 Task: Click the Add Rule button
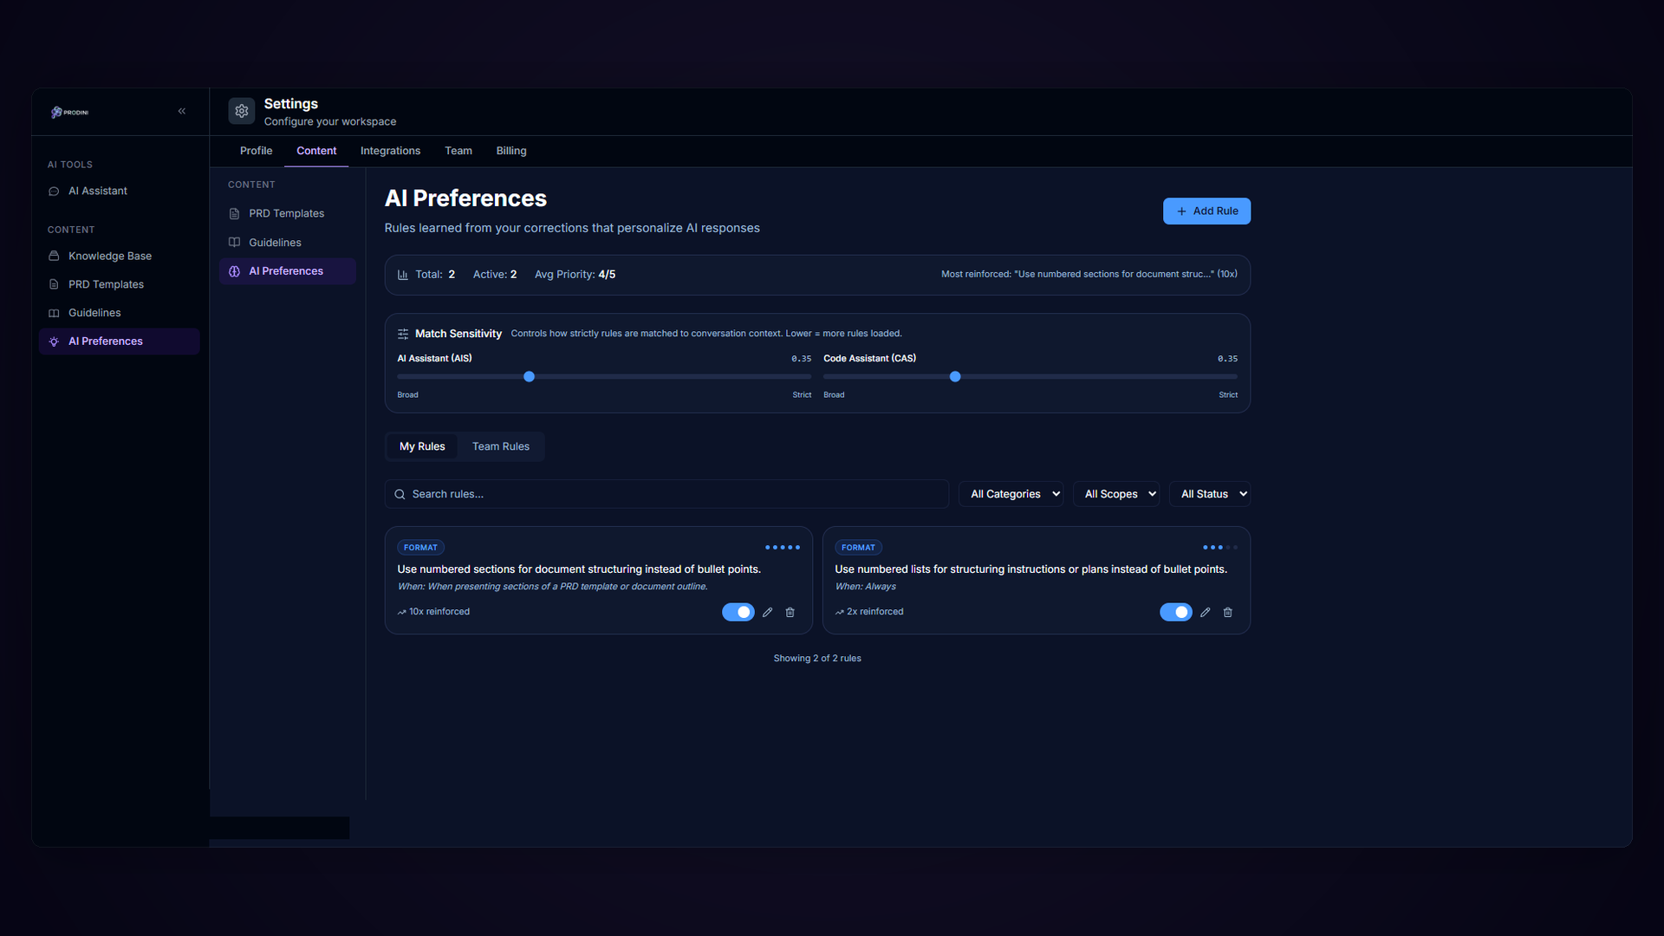pyautogui.click(x=1206, y=211)
